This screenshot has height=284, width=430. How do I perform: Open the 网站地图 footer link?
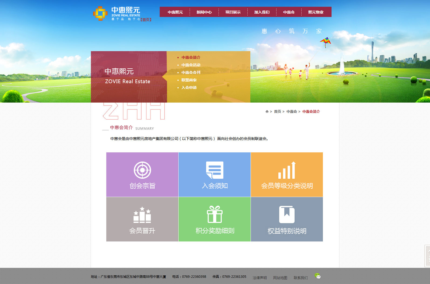(x=280, y=278)
